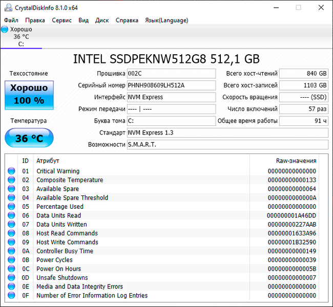This screenshot has height=307, width=333.
Task: Open the Язык(Language) menu
Action: [x=167, y=20]
